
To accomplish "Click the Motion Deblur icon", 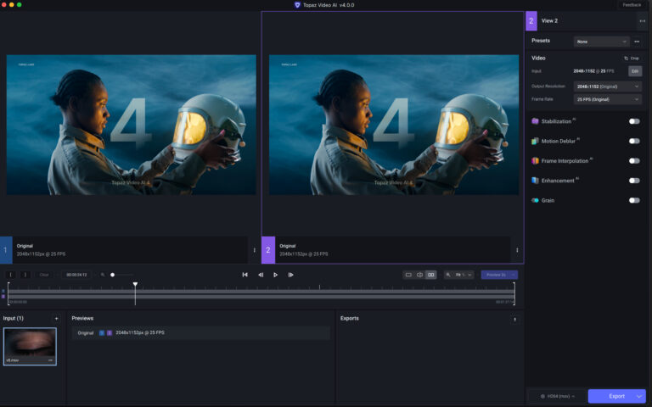I will click(535, 142).
